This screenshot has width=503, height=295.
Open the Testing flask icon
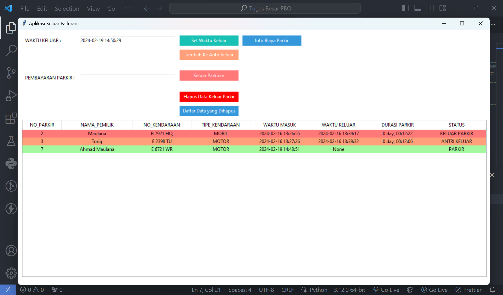(11, 141)
